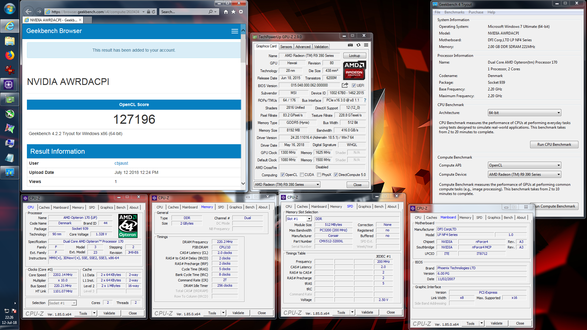587x330 pixels.
Task: Click the browser Back arrow
Action: (28, 12)
